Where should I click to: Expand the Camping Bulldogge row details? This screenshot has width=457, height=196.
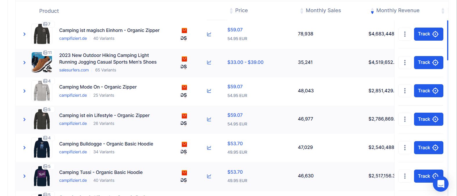(24, 148)
